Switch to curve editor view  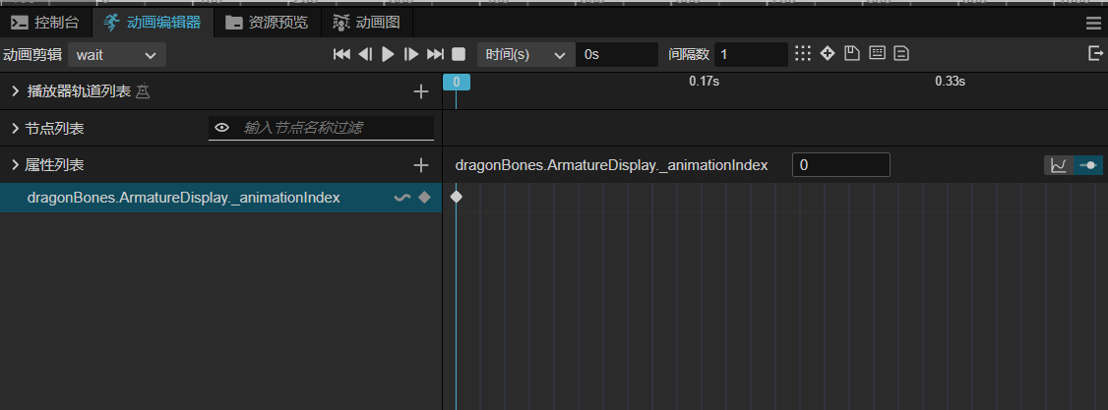click(x=1059, y=165)
